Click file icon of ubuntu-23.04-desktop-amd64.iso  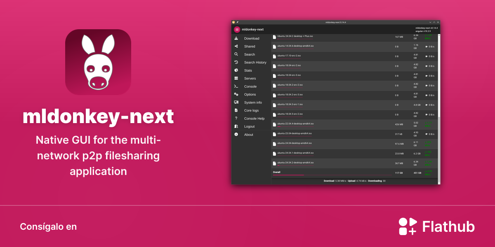pos(274,134)
